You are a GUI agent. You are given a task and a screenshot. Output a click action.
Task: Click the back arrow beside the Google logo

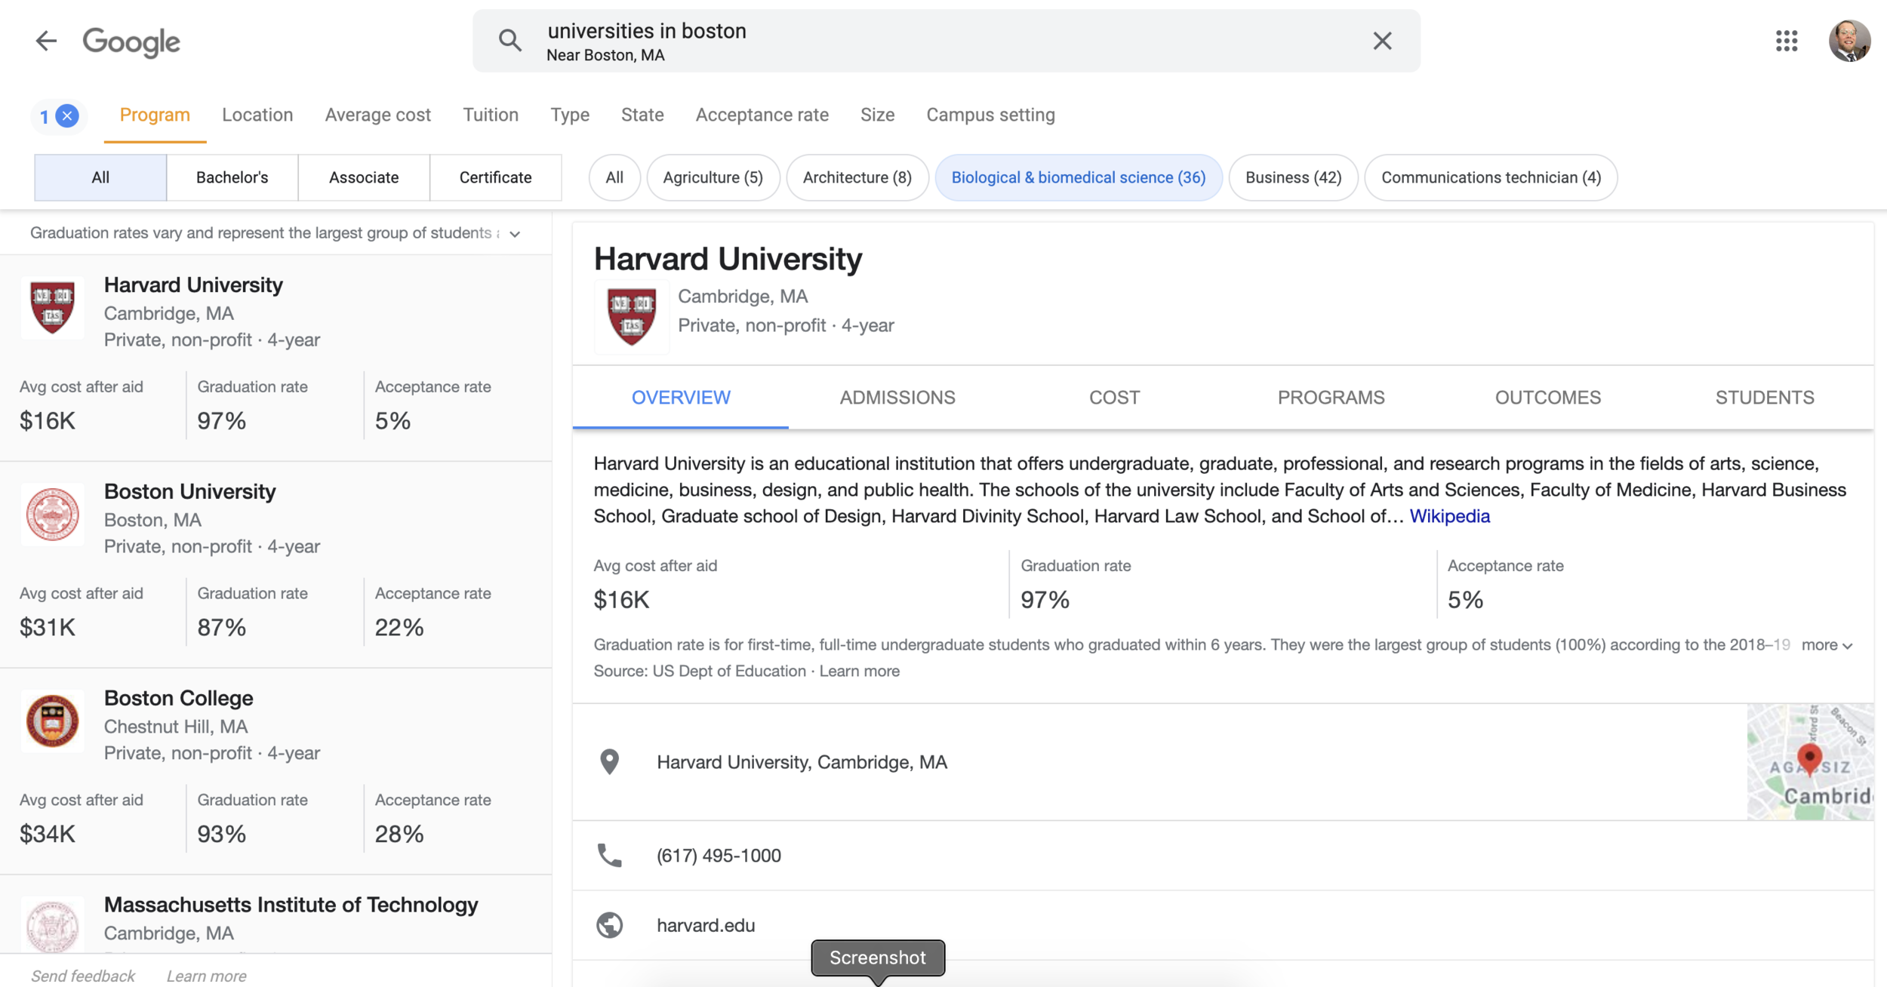pos(46,41)
